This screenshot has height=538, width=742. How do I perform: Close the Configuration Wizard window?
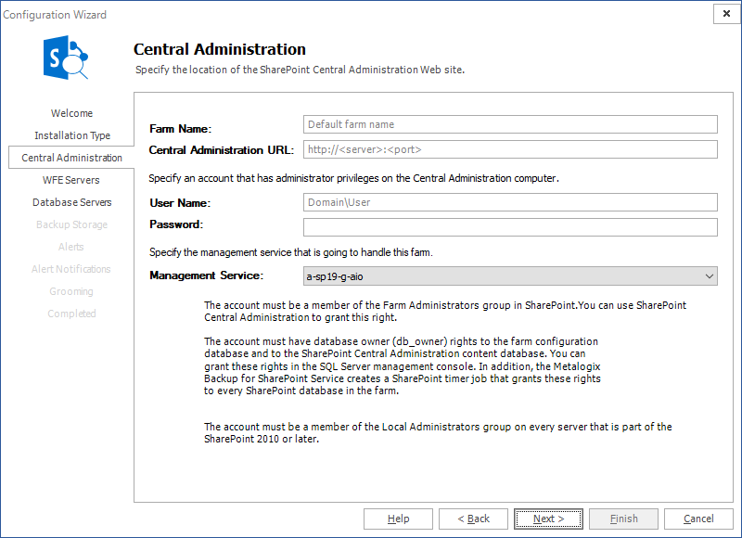[x=725, y=14]
